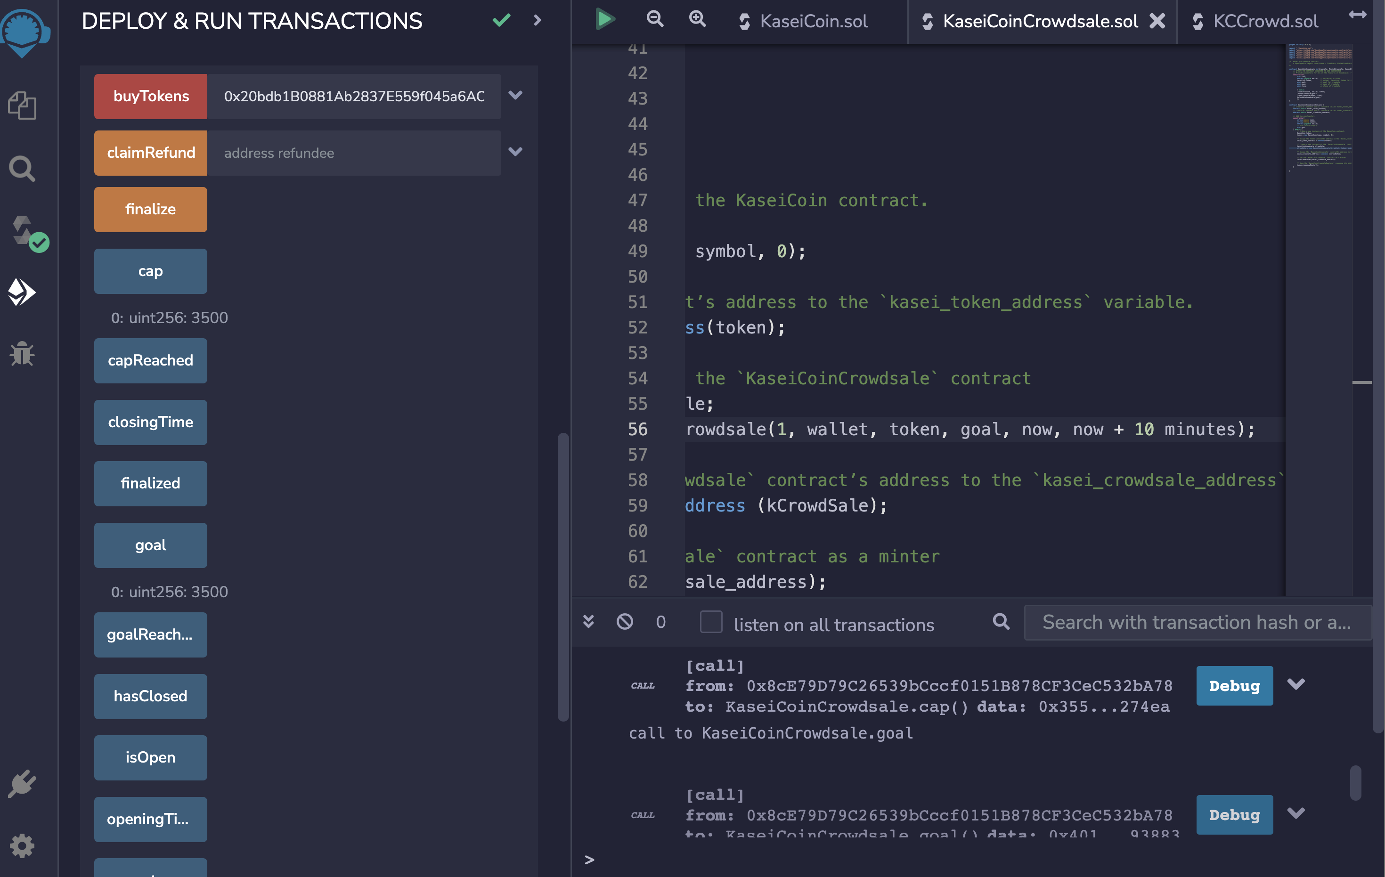Image resolution: width=1385 pixels, height=877 pixels.
Task: Expand the claimRefund parameters chevron
Action: (515, 152)
